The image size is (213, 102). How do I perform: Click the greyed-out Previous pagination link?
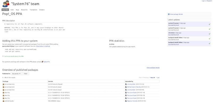click(146, 78)
